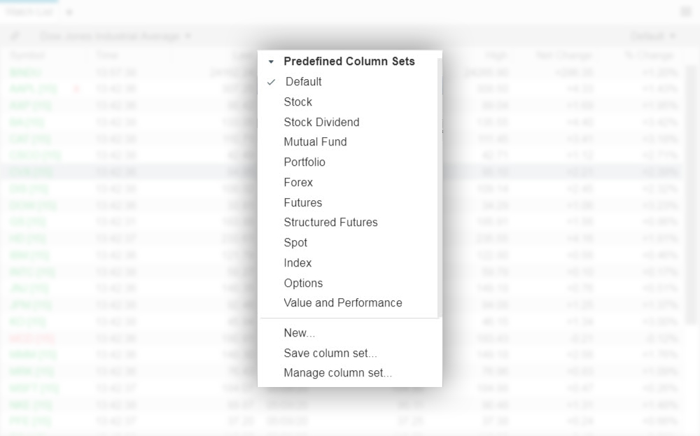Image resolution: width=700 pixels, height=436 pixels.
Task: Select the Forex column set
Action: (298, 182)
